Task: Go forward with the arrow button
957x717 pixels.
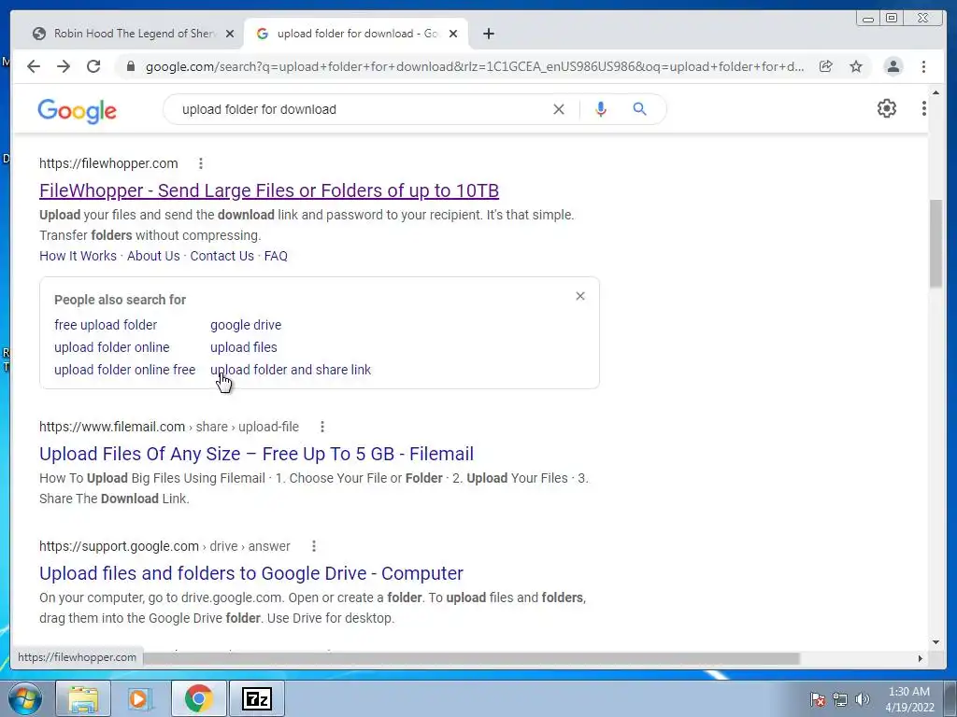Action: (64, 66)
